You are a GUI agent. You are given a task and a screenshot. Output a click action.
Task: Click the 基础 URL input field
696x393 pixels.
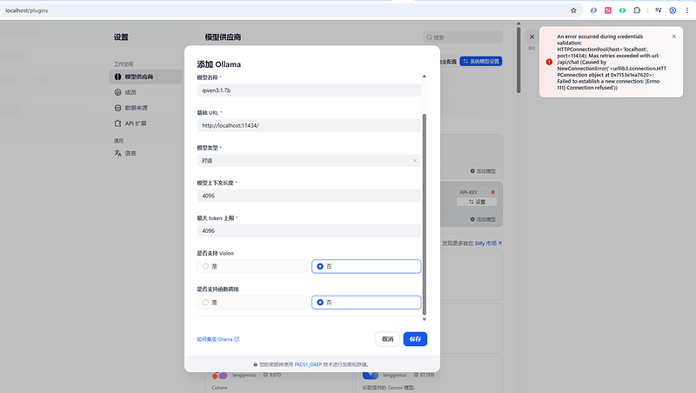click(x=309, y=125)
